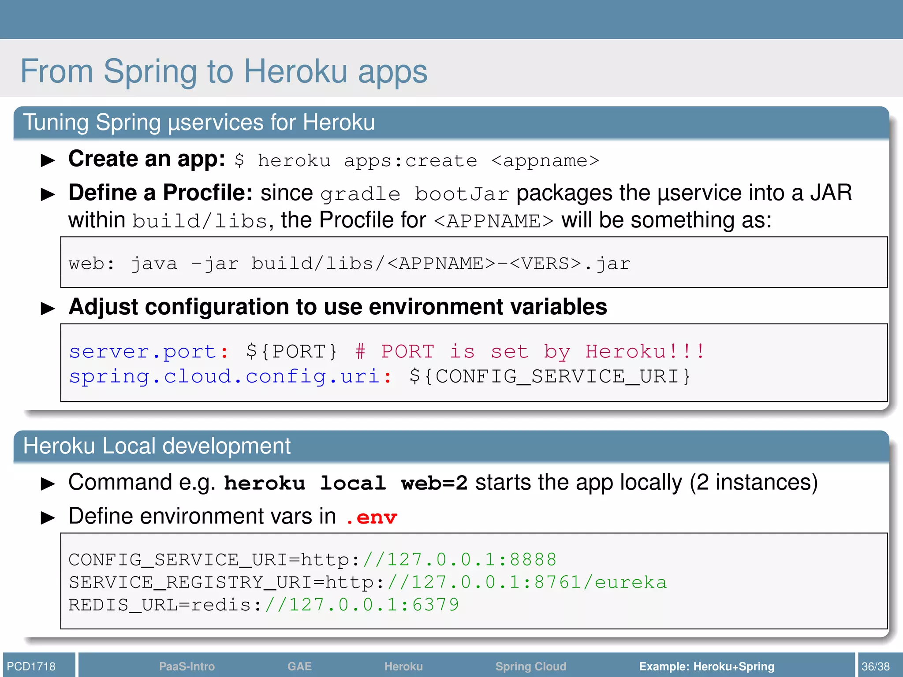Click the 'REDIS_URL=redis://127.0.0.1:6379' line

coord(264,605)
